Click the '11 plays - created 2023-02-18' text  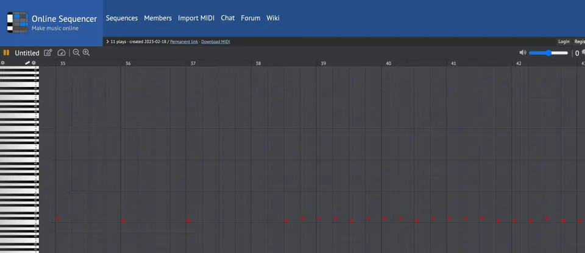tap(138, 42)
